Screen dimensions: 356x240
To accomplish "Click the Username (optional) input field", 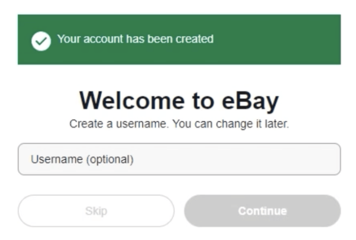I will point(179,159).
